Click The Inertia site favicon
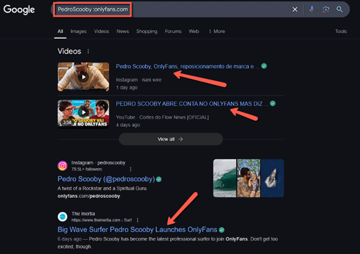The image size is (360, 254). pyautogui.click(x=62, y=217)
